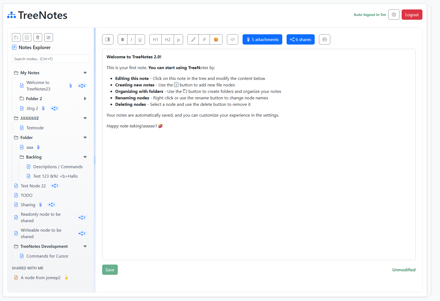This screenshot has height=301, width=440.
Task: Create a new folder in Notes Explorer
Action: click(x=16, y=37)
